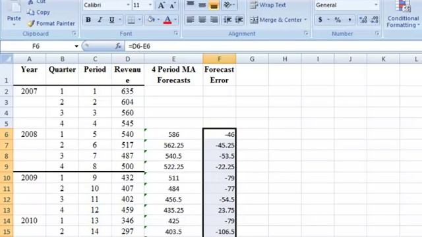The height and width of the screenshot is (237, 422).
Task: Open the underline style dropdown arrow
Action: click(120, 20)
